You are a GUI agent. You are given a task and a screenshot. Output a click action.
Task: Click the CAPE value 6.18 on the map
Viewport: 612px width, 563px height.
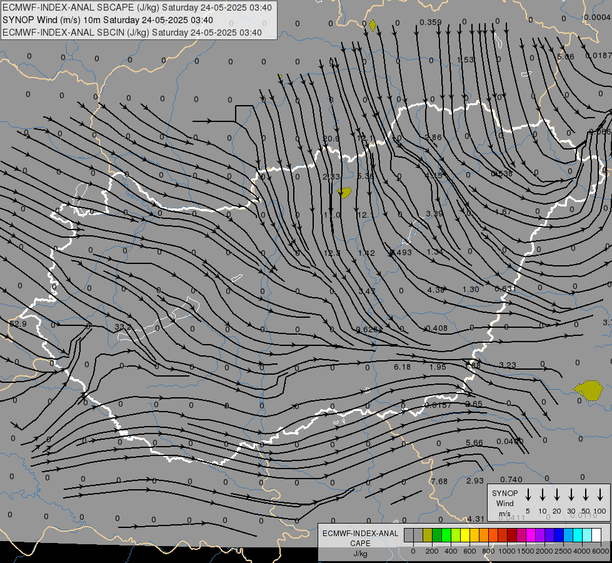pos(403,367)
